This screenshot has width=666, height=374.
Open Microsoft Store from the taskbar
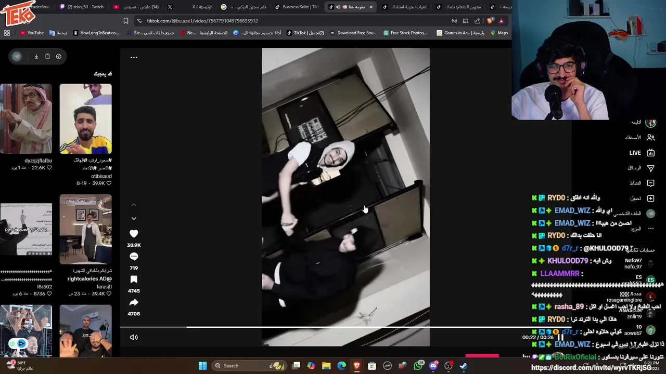(372, 366)
